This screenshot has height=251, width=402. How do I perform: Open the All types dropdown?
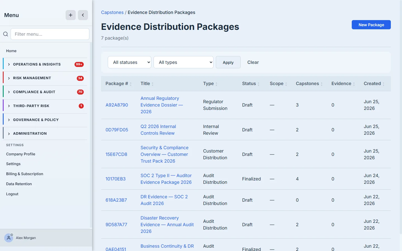pyautogui.click(x=184, y=62)
